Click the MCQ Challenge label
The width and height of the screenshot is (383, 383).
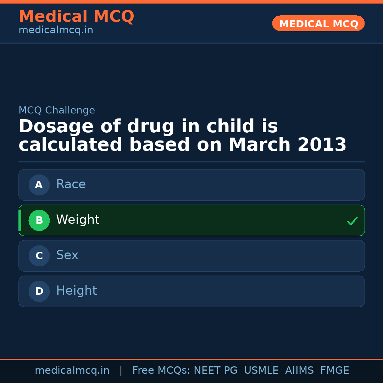57,110
